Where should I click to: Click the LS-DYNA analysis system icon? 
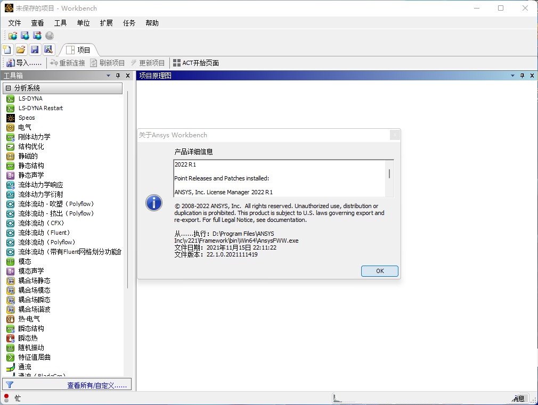click(x=10, y=99)
